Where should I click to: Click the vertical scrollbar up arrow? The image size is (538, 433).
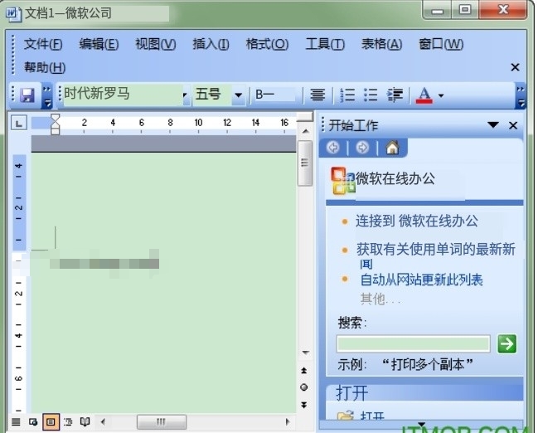point(305,132)
